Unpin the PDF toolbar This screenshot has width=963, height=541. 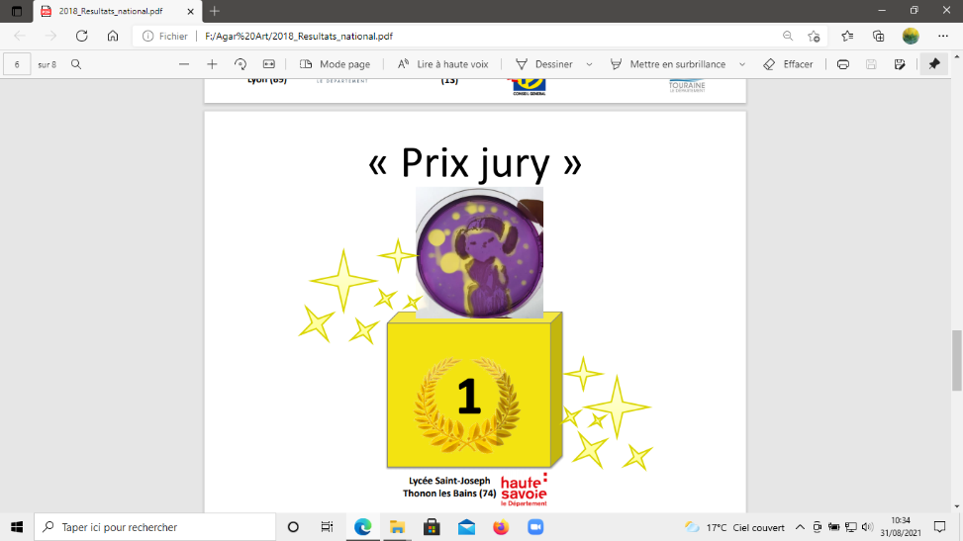point(934,64)
